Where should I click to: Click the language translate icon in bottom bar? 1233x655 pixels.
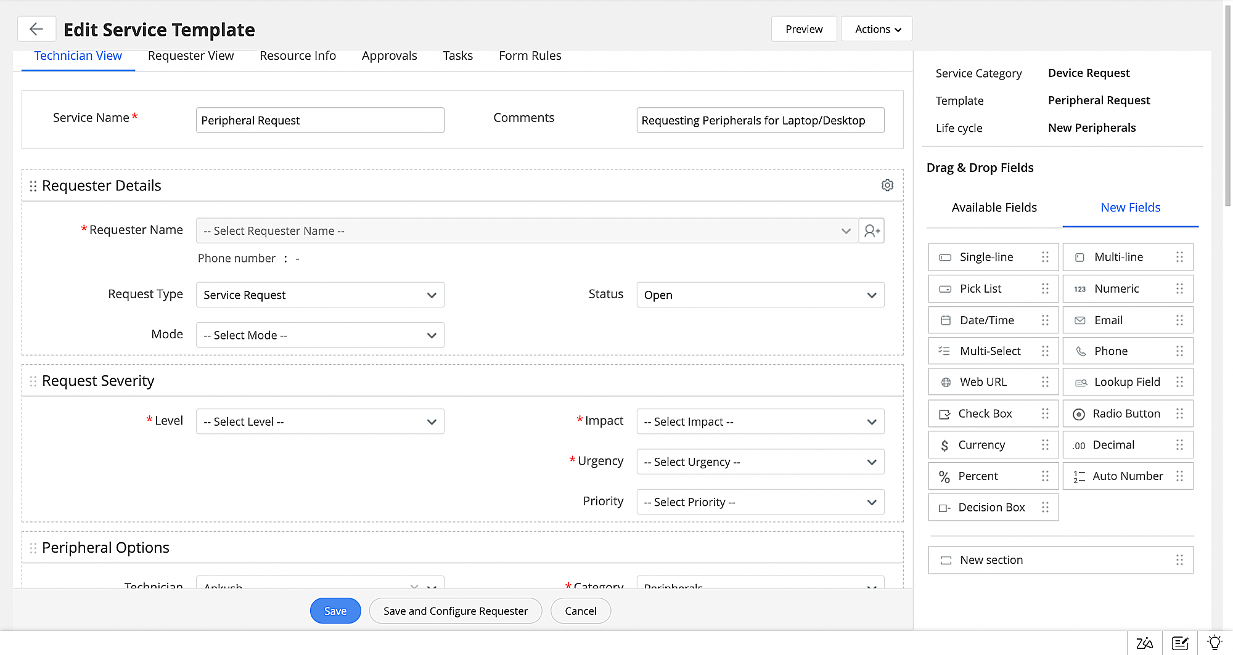point(1145,643)
